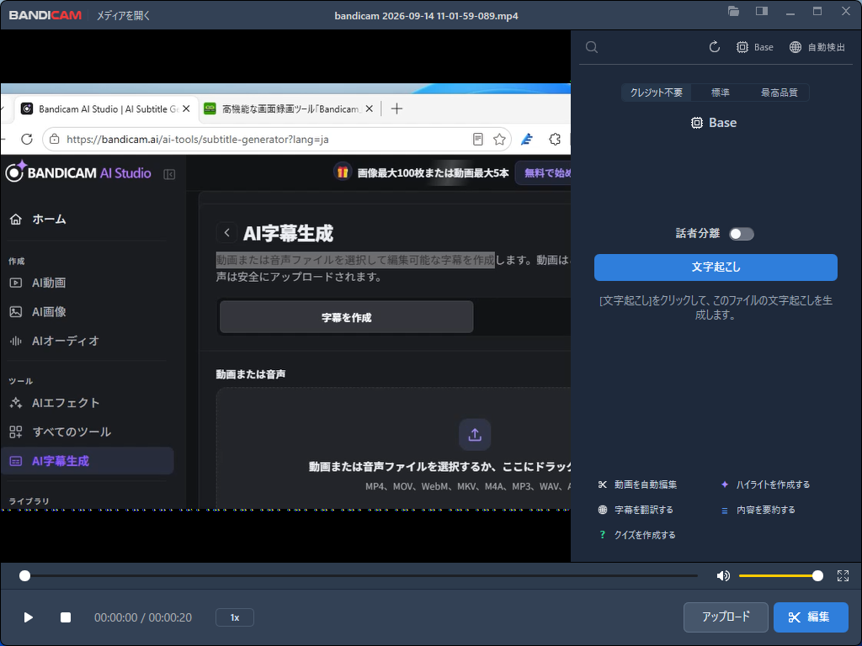Click the upload icon in drop area
The width and height of the screenshot is (862, 646).
(475, 435)
